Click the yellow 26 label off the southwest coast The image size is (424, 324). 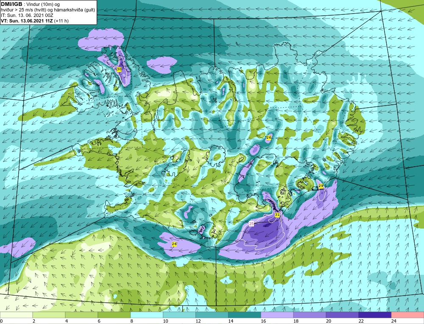(174, 244)
